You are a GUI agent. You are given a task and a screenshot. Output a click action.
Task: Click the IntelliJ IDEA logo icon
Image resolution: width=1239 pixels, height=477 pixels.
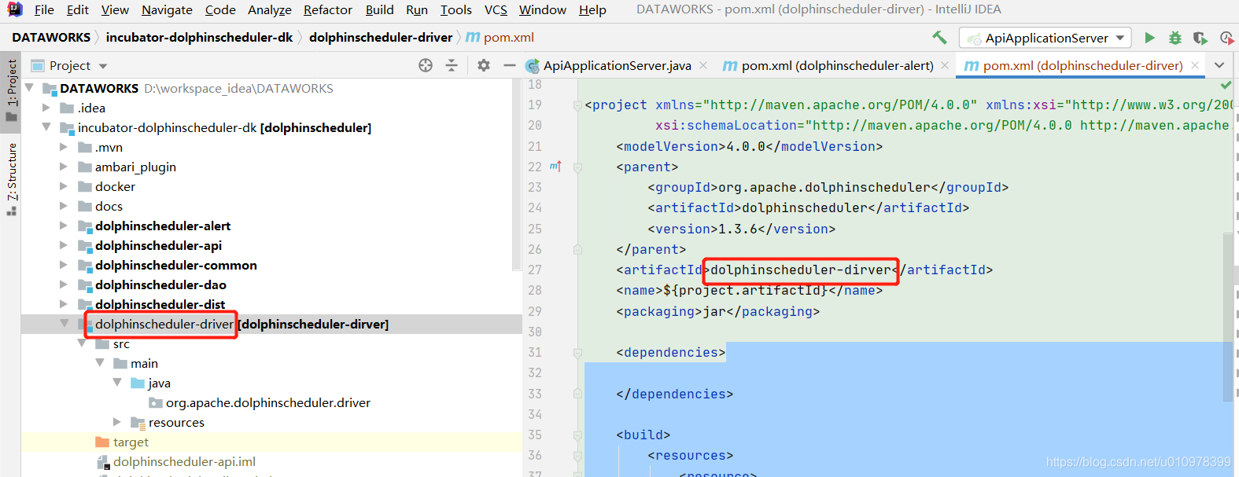14,9
